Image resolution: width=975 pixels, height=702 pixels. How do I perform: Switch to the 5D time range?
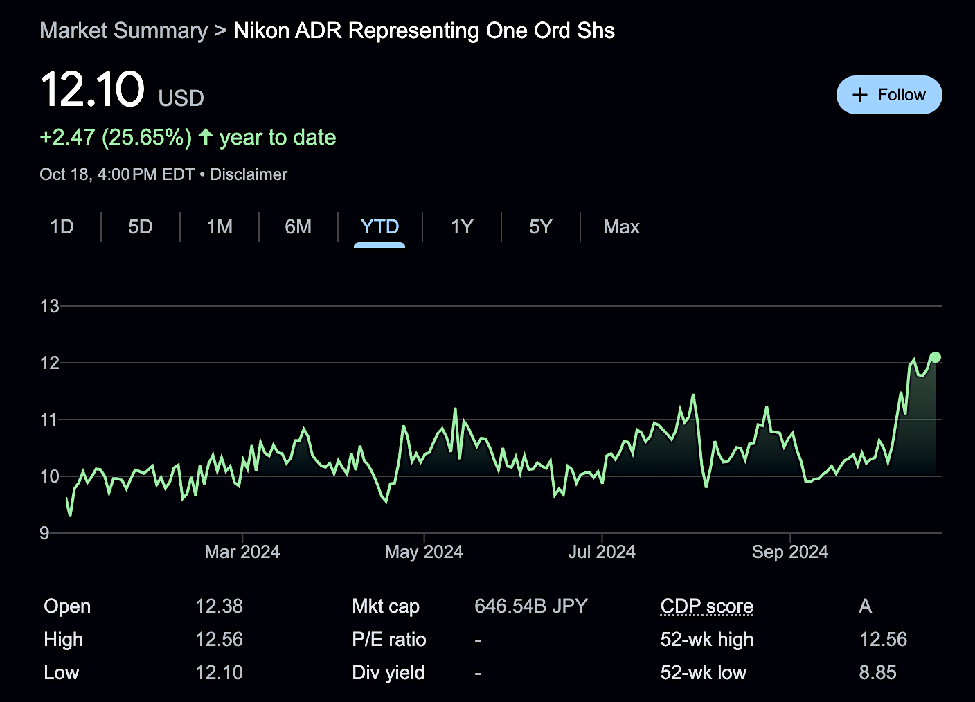[x=140, y=227]
